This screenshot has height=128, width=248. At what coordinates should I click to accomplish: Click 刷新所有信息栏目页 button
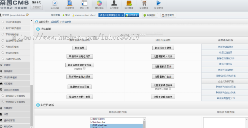pyautogui.click(x=80, y=56)
